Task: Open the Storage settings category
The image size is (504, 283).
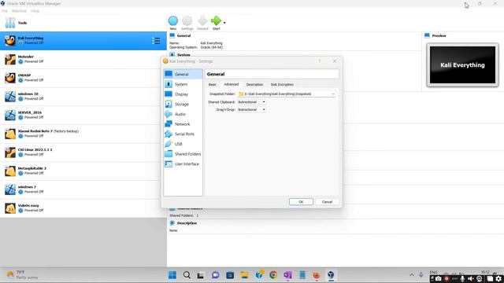Action: 183,105
